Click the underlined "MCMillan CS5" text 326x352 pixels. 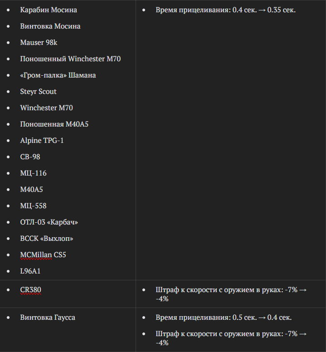[x=43, y=255]
